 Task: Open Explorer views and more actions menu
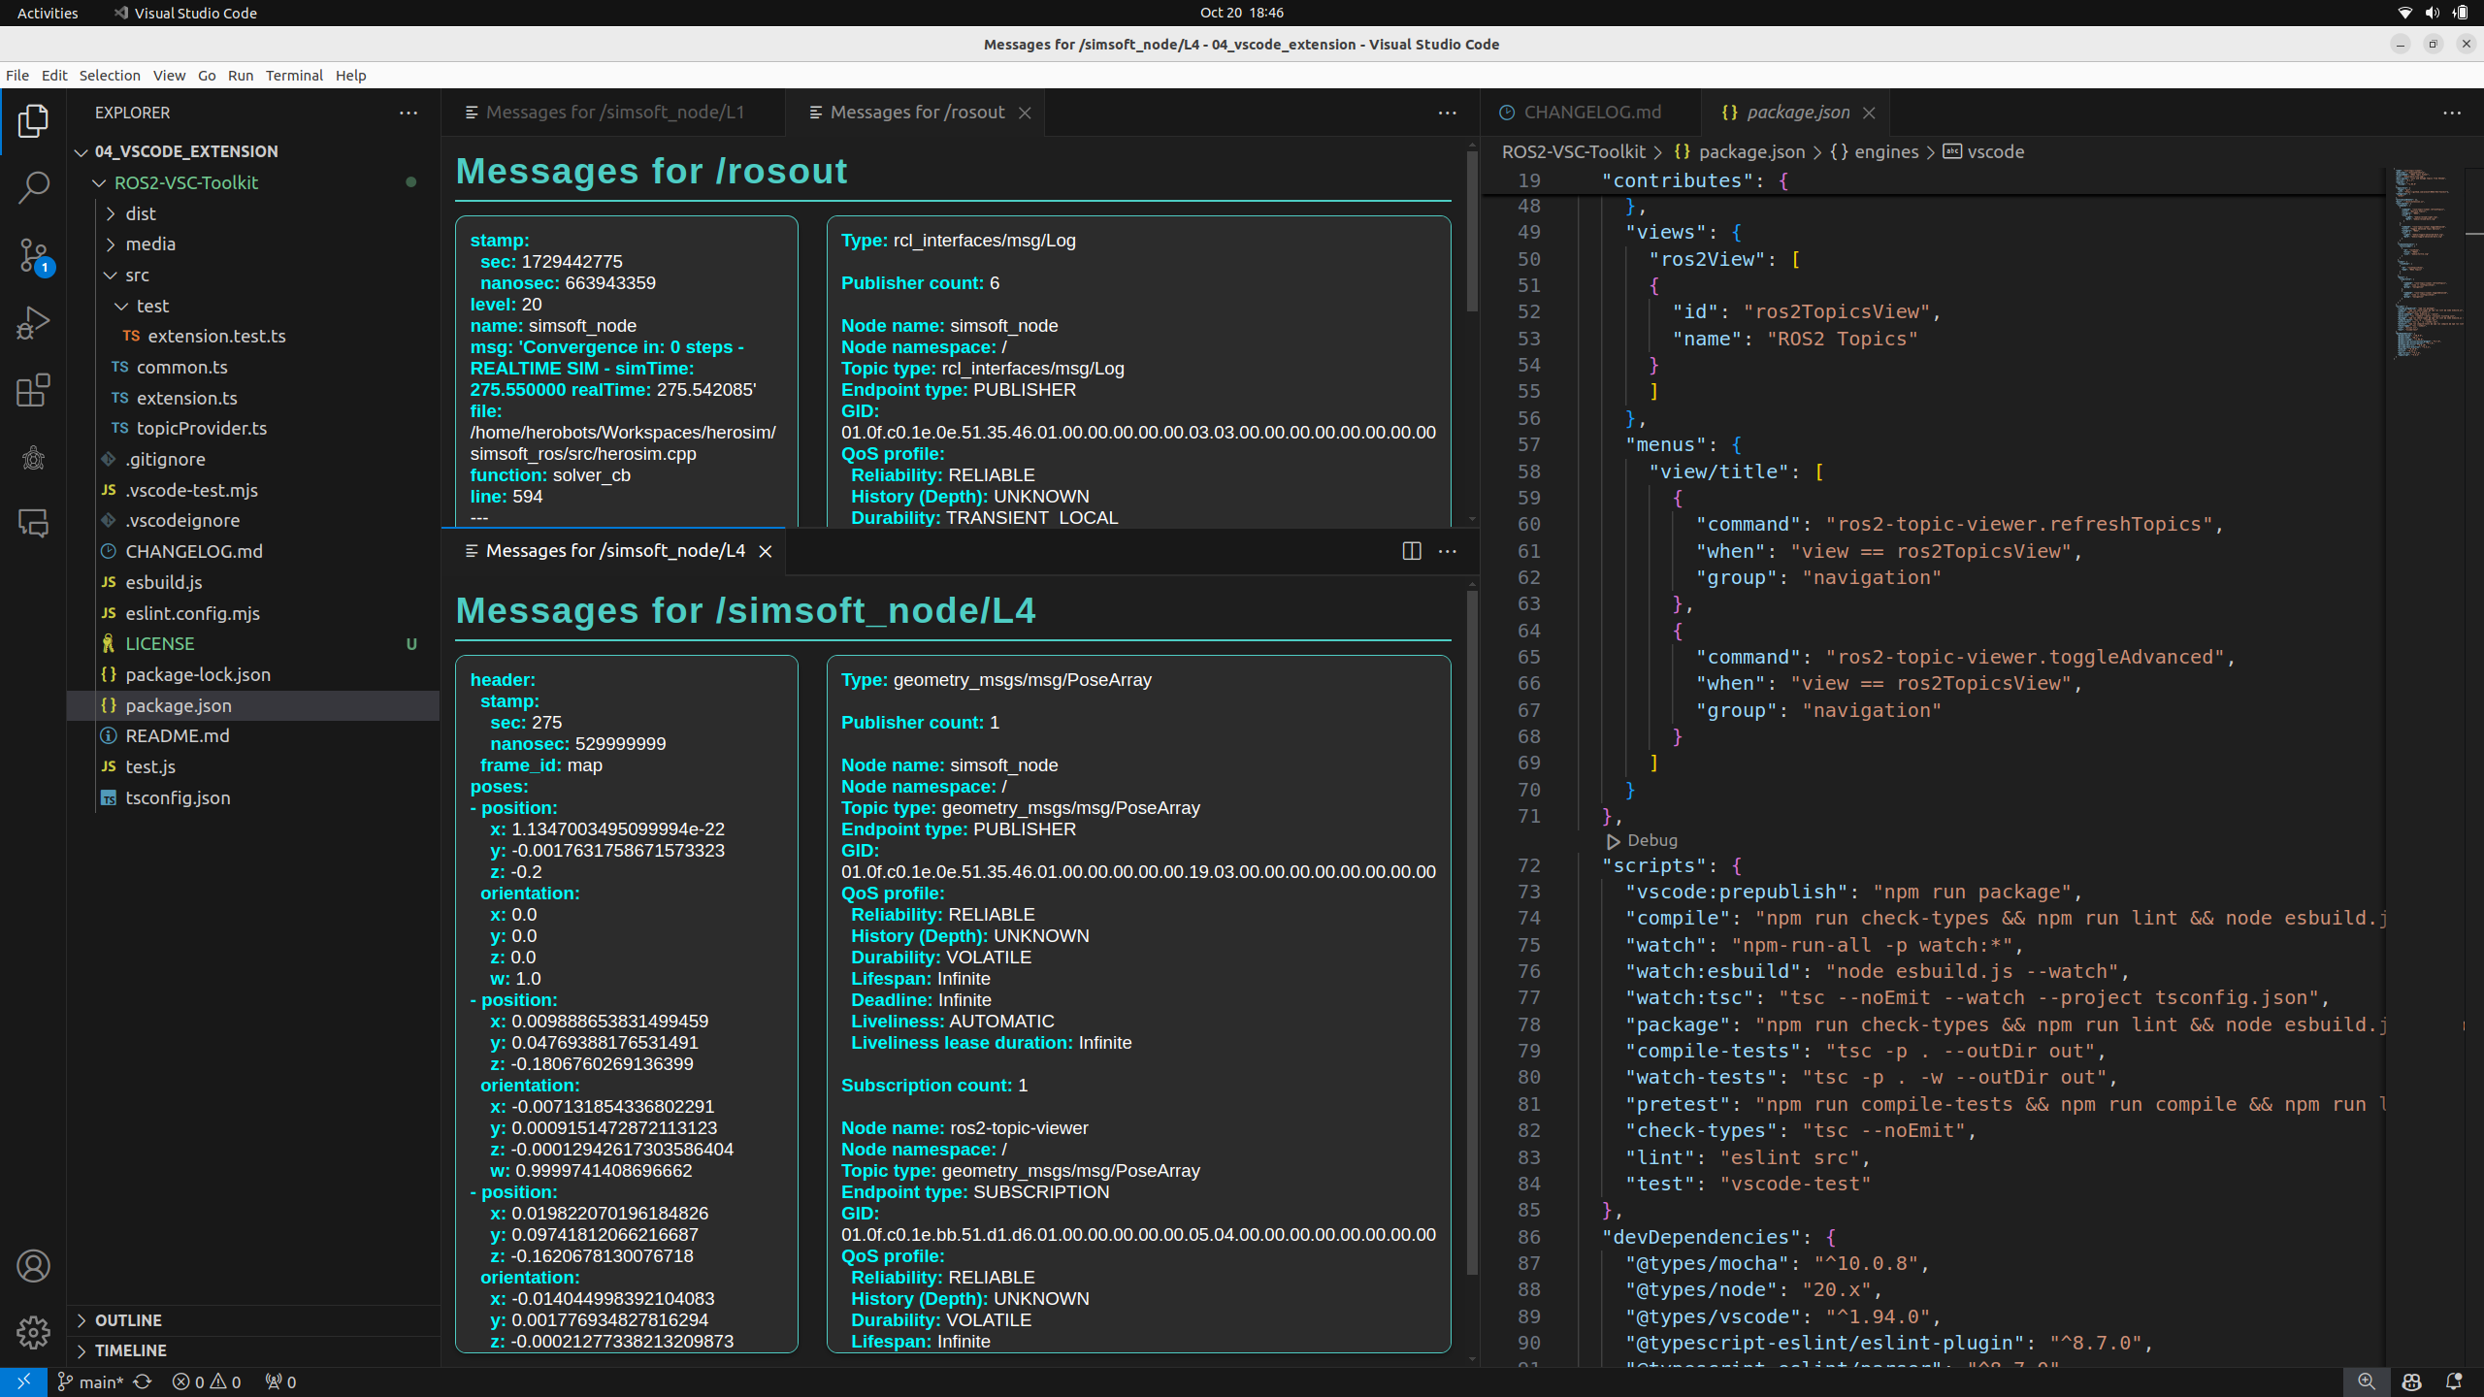409,113
